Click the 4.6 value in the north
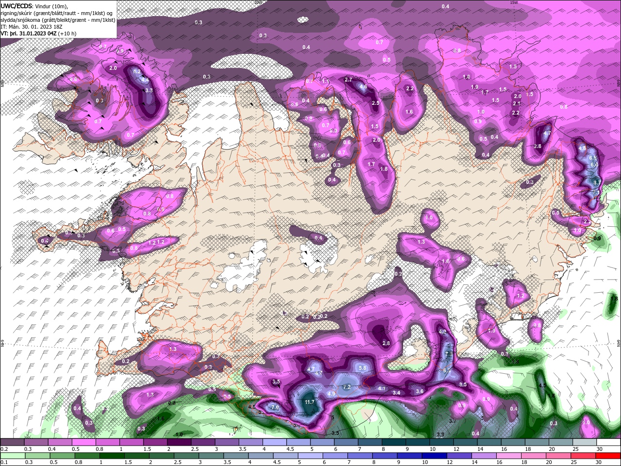621x466 pixels. pyautogui.click(x=362, y=87)
